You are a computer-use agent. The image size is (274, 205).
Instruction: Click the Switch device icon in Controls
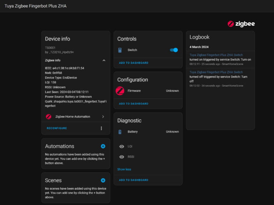pyautogui.click(x=120, y=50)
